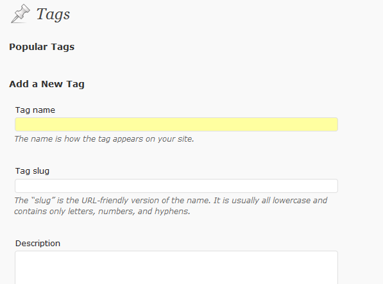Click the Description label
Screen dimensions: 383x284
pyautogui.click(x=38, y=244)
